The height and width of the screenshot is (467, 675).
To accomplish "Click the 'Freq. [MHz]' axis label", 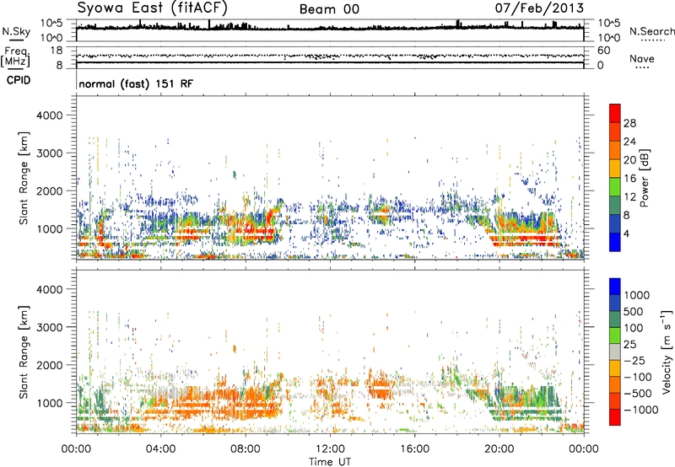I will 15,56.
